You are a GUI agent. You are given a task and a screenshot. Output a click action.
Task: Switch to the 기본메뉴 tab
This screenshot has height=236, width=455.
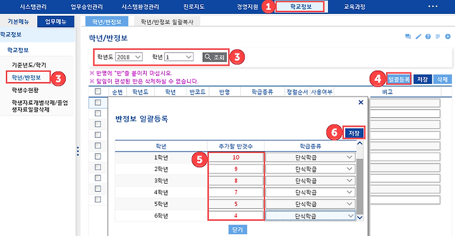pos(18,21)
